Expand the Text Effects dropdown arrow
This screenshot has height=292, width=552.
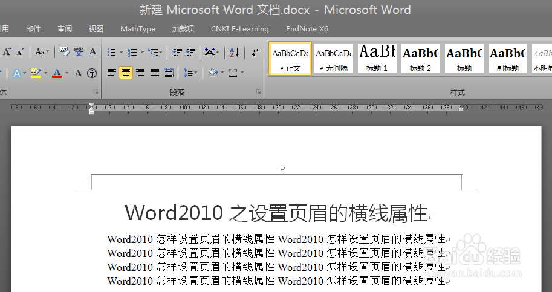click(x=24, y=73)
